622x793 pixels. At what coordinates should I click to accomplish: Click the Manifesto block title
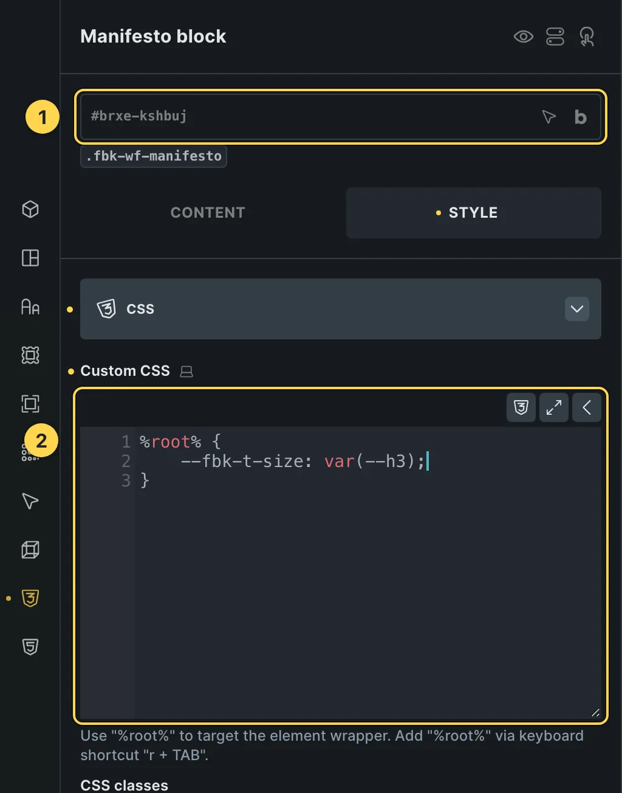coord(153,36)
